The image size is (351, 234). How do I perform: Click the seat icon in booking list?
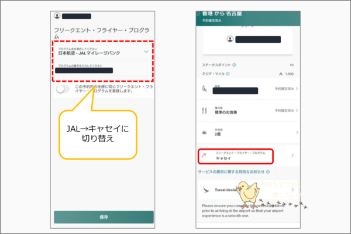click(202, 89)
